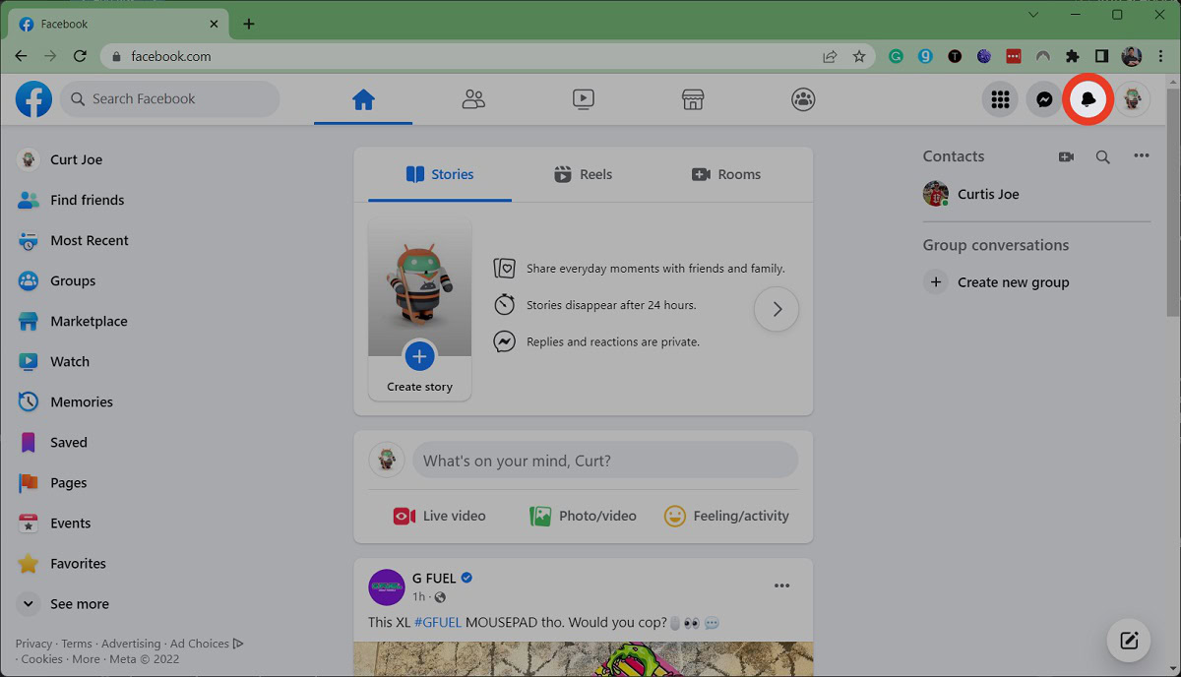
Task: Open Marketplace storefront icon in top nav
Action: (x=693, y=99)
